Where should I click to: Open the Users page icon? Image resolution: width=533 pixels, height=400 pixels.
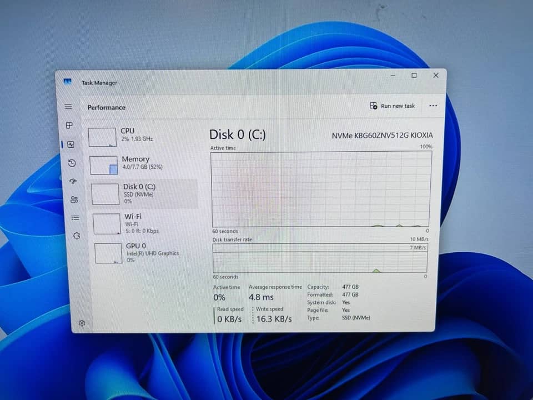74,199
